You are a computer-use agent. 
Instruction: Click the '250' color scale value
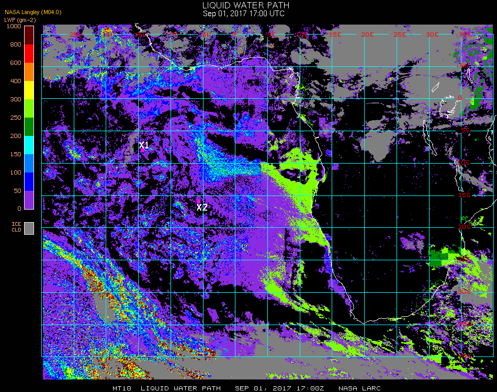point(16,118)
